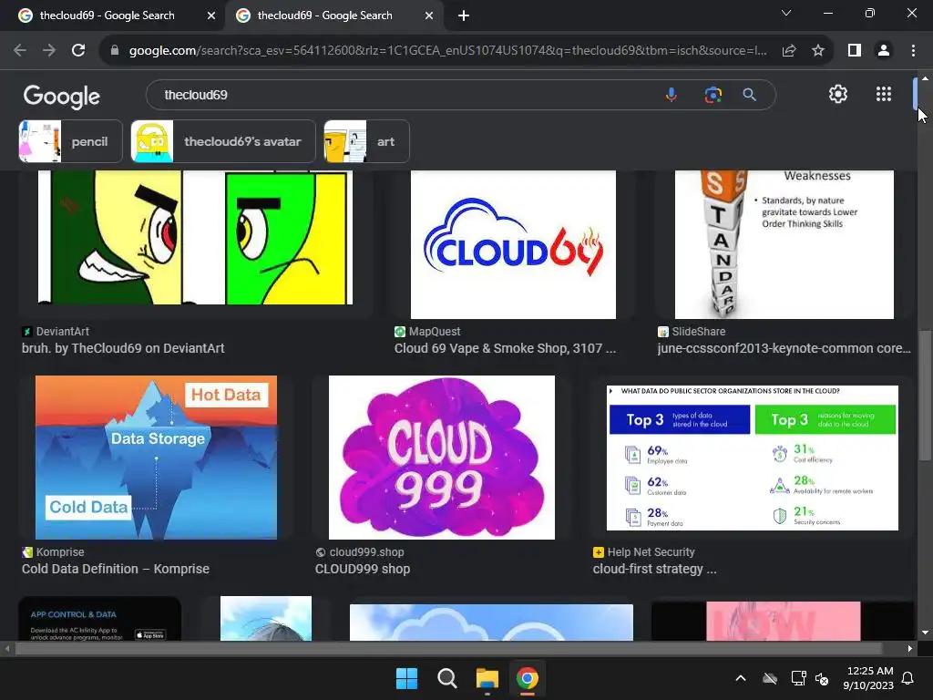Reload the current page
Viewport: 933px width, 700px height.
78,51
